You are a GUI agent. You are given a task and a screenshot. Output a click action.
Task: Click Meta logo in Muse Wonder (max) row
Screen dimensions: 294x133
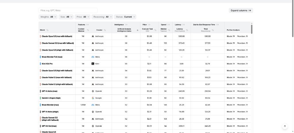[93, 105]
